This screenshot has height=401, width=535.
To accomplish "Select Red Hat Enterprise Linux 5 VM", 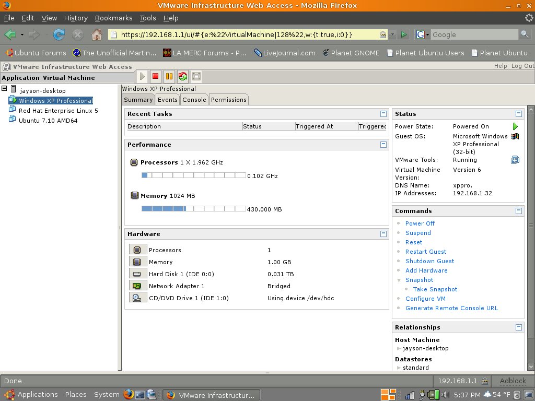I will 59,111.
